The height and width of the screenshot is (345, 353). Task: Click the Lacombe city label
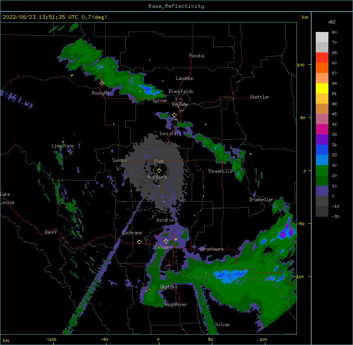[184, 78]
